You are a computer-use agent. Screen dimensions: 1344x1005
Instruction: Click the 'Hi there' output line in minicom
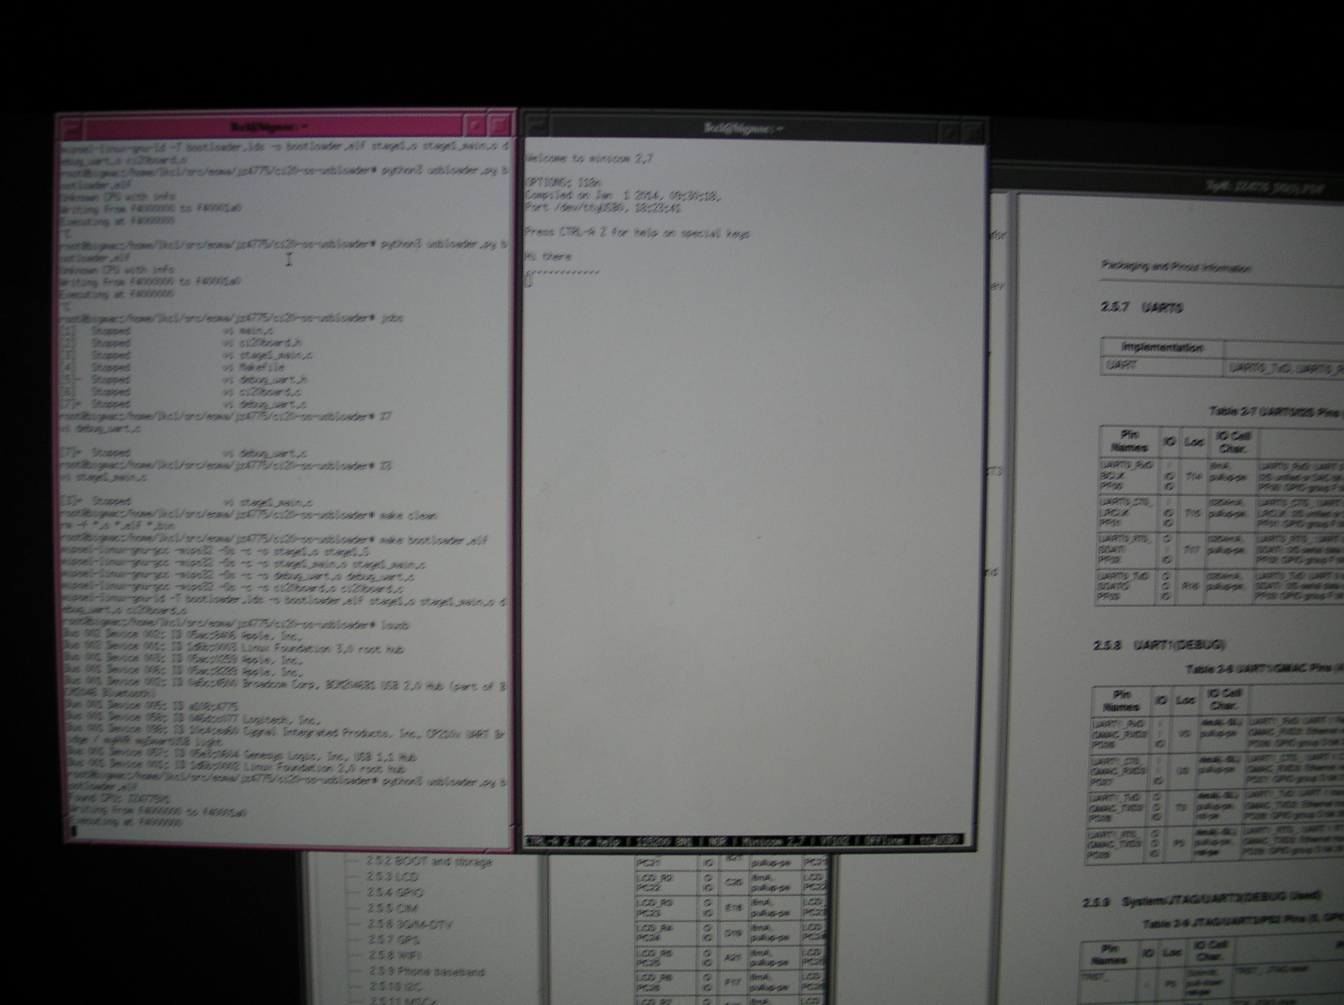[x=547, y=257]
